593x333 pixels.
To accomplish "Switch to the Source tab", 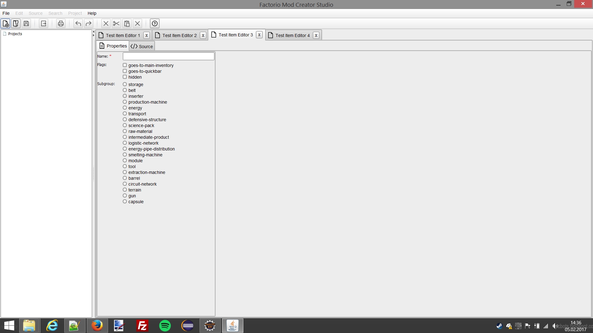I will pos(142,46).
